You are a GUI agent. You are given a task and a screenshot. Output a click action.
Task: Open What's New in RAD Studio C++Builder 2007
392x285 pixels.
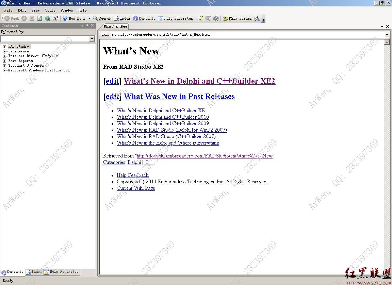[x=166, y=136]
